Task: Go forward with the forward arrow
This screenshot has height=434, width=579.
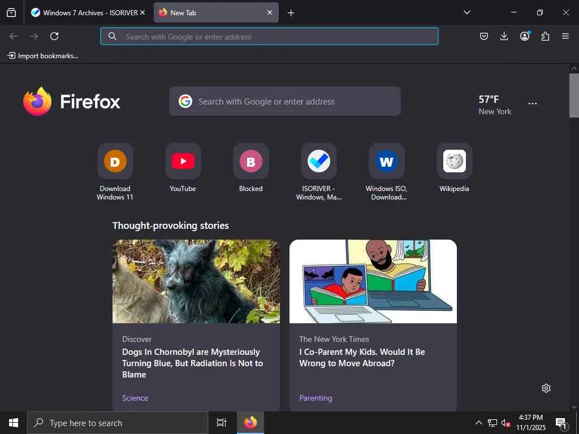Action: click(34, 36)
